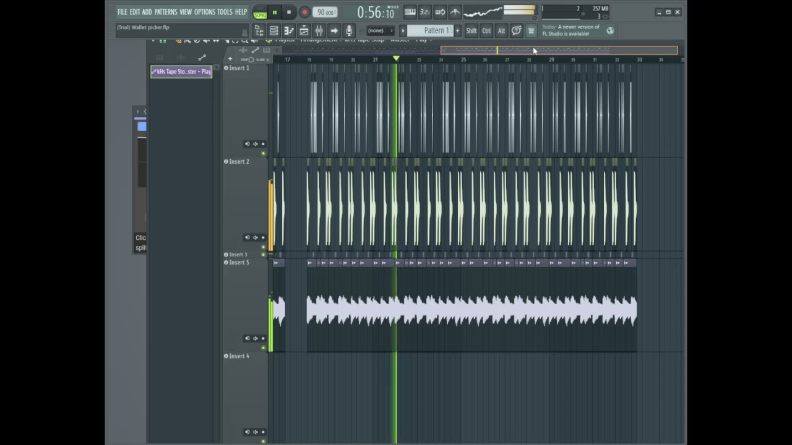
Task: Toggle the 3-2-1 countdown before recording
Action: [425, 12]
